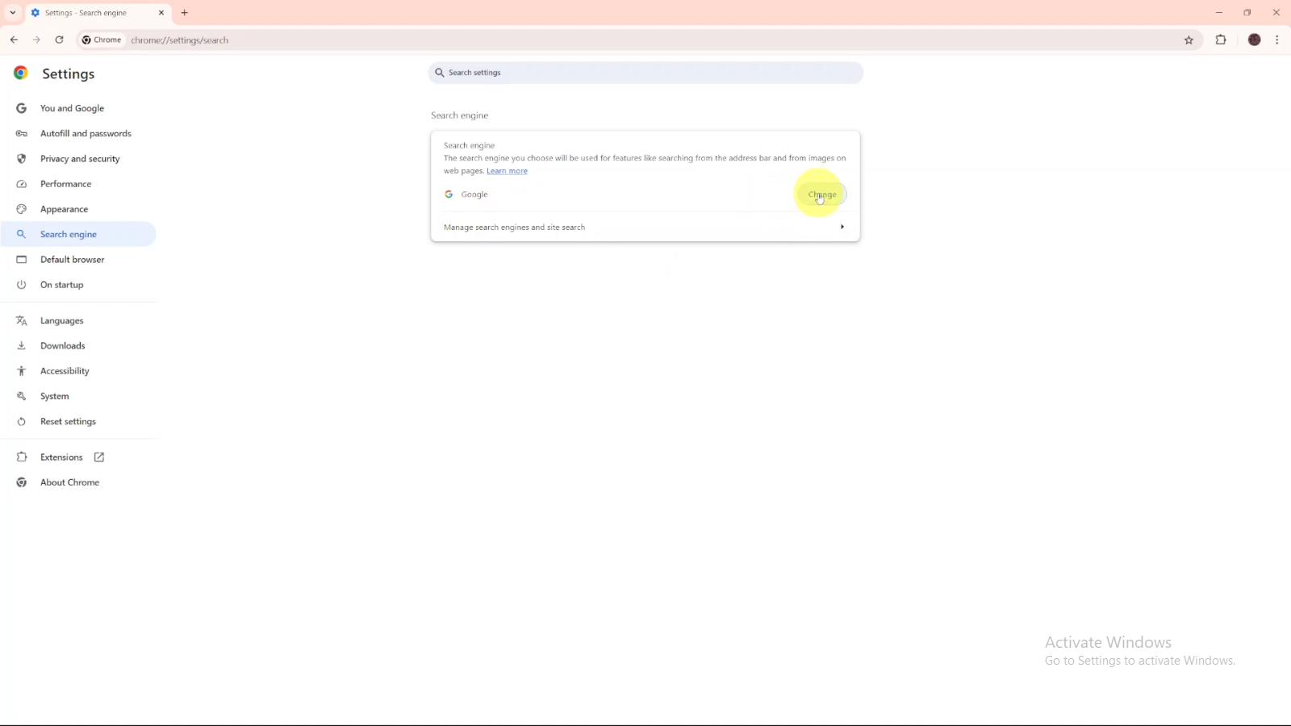Open the Learn more link
The image size is (1291, 726).
coord(507,171)
